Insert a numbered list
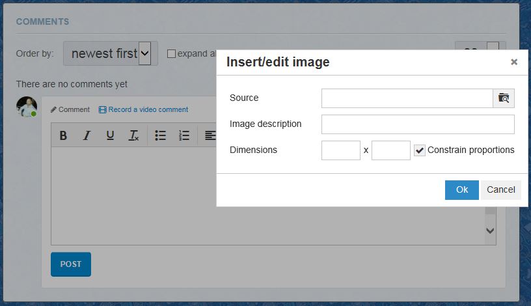The height and width of the screenshot is (306, 531). click(184, 135)
